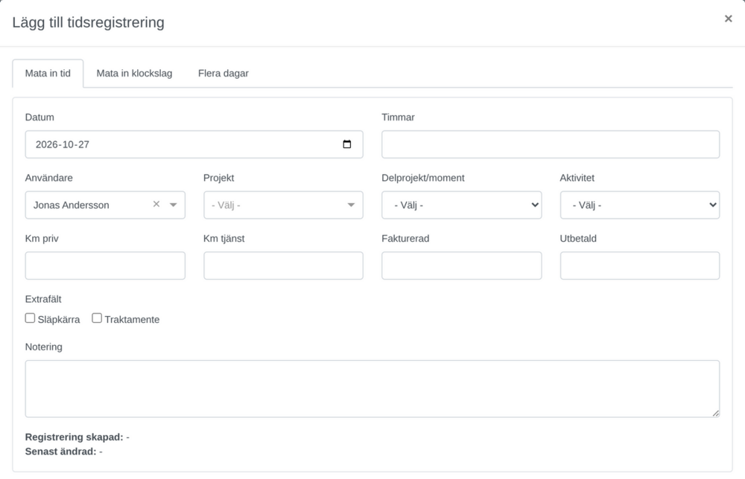Focus the Fakturerad input field
Image resolution: width=745 pixels, height=479 pixels.
pyautogui.click(x=461, y=266)
